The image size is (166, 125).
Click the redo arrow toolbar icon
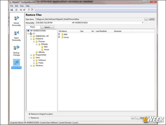coord(24,10)
